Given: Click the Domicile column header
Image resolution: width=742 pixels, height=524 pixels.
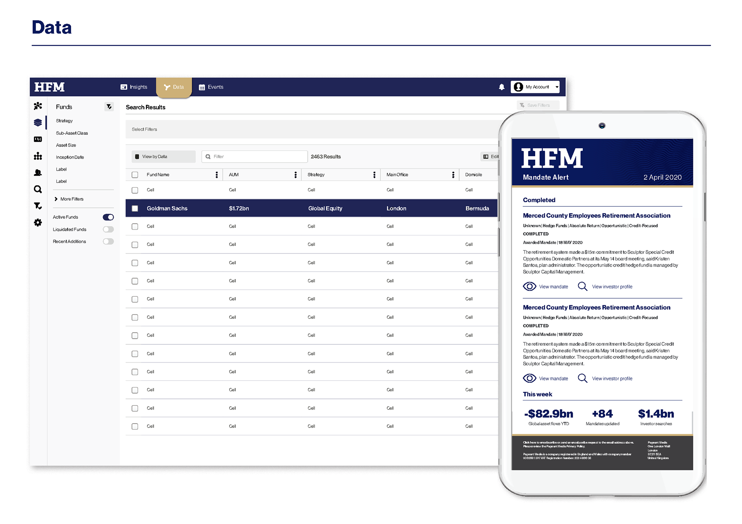Looking at the screenshot, I should (473, 175).
